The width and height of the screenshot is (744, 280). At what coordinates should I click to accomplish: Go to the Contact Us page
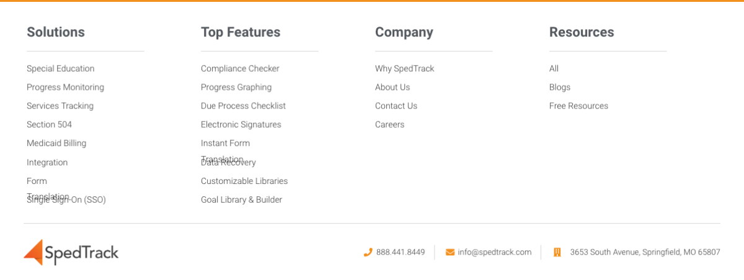pyautogui.click(x=396, y=106)
